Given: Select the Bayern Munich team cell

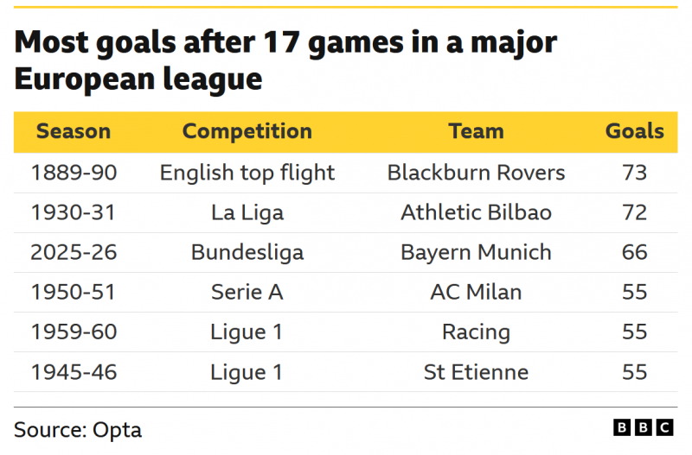Looking at the screenshot, I should (476, 252).
